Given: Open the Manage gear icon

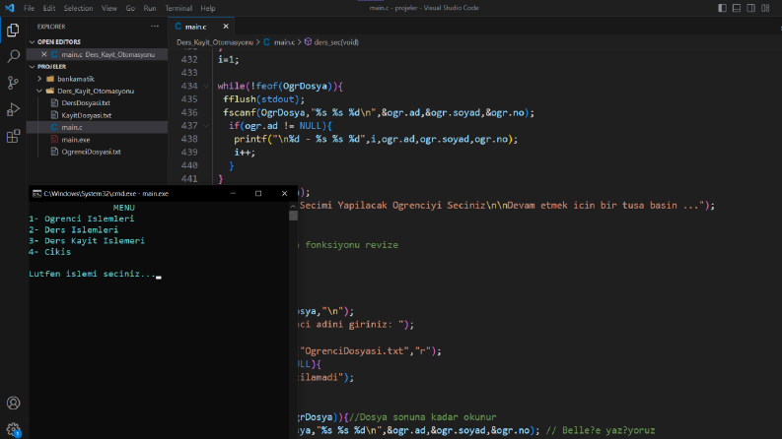Looking at the screenshot, I should pos(13,428).
